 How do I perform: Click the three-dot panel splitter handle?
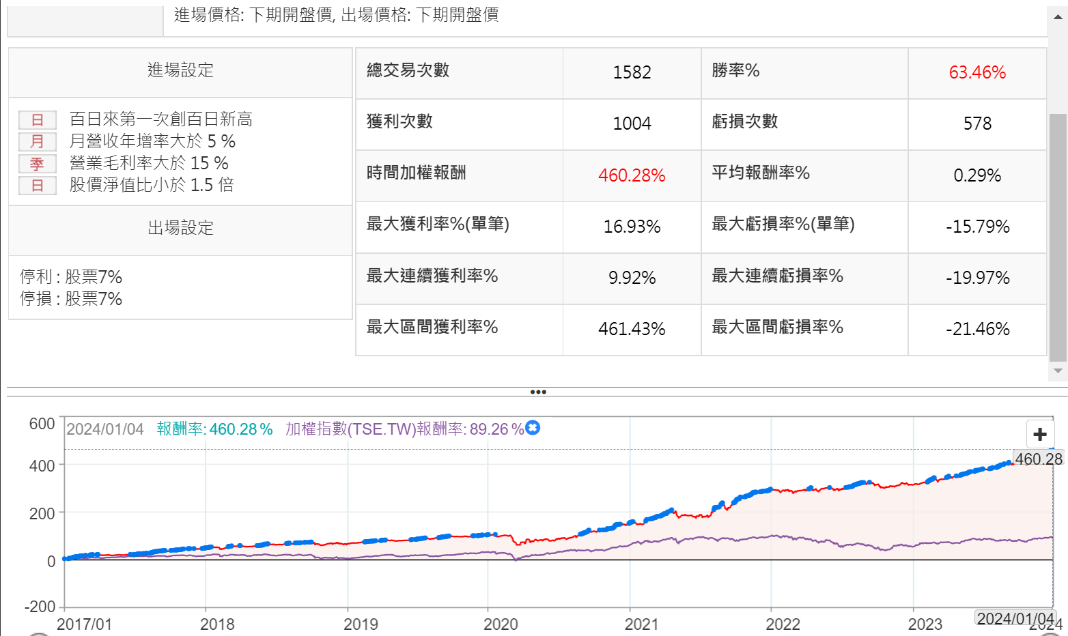538,392
